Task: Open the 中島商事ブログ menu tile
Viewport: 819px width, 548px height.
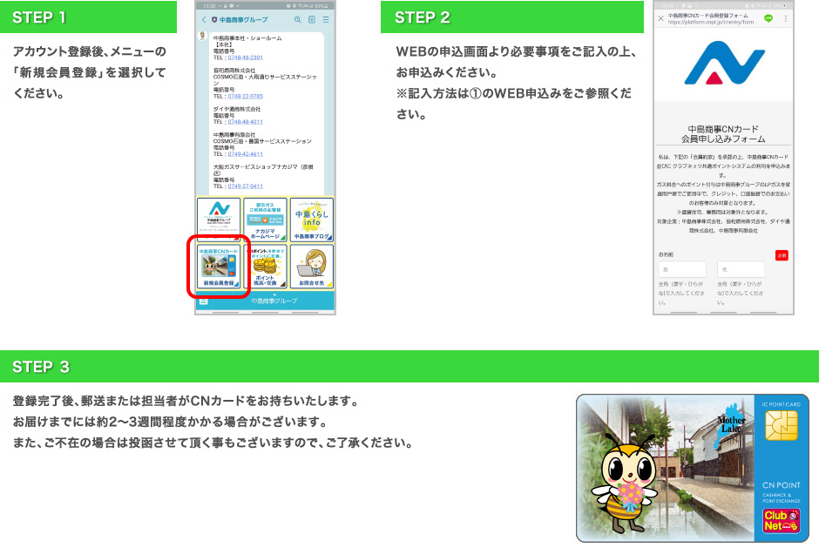Action: coord(312,220)
